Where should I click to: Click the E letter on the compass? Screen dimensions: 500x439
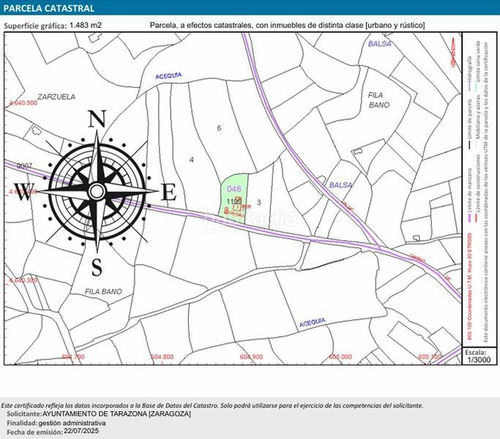pyautogui.click(x=168, y=192)
